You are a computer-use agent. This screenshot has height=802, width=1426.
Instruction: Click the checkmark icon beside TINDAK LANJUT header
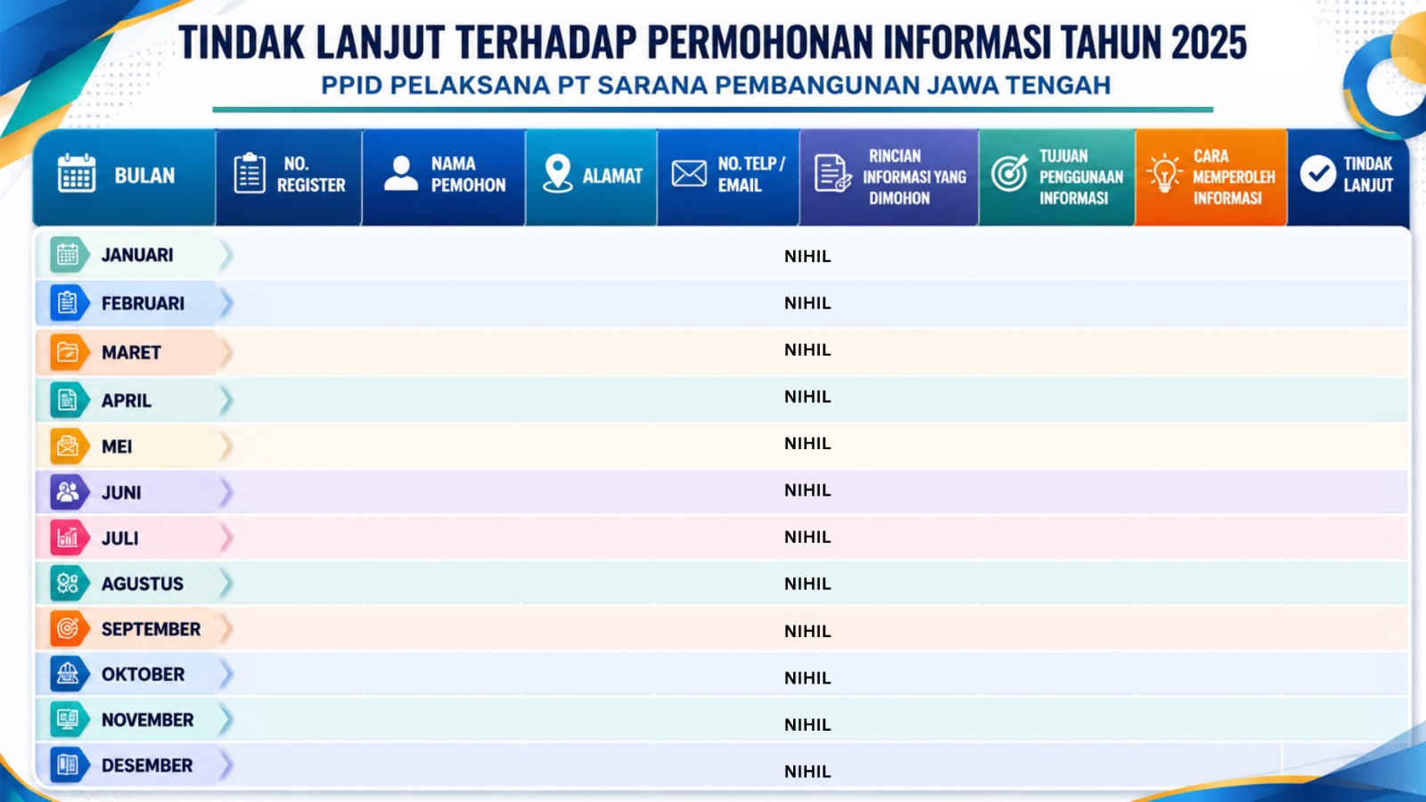click(1317, 174)
